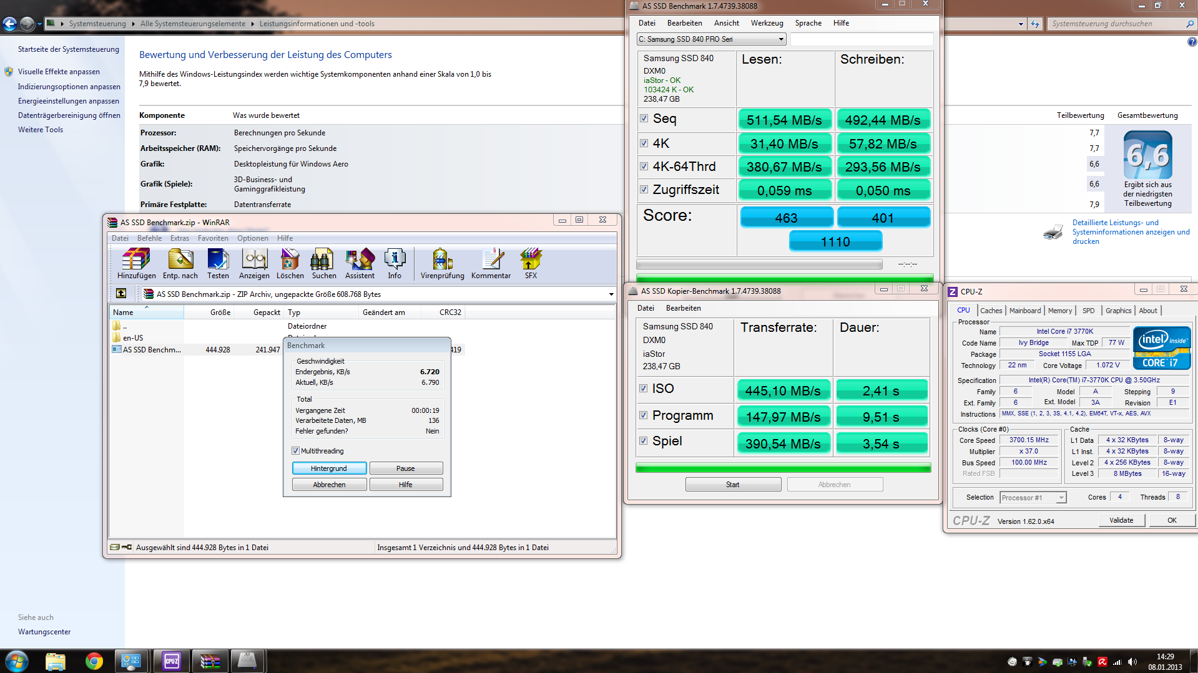Image resolution: width=1198 pixels, height=673 pixels.
Task: Launch Google Chrome from the taskbar
Action: (x=94, y=661)
